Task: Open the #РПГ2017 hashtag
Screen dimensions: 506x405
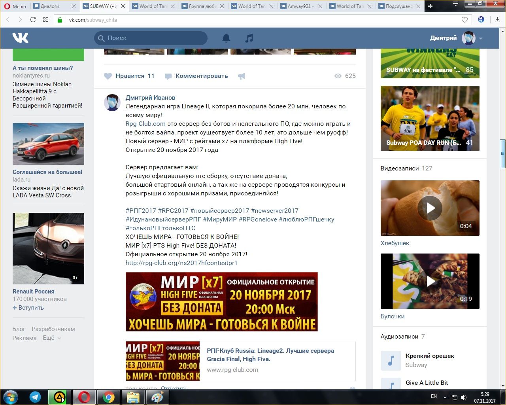Action: [141, 211]
